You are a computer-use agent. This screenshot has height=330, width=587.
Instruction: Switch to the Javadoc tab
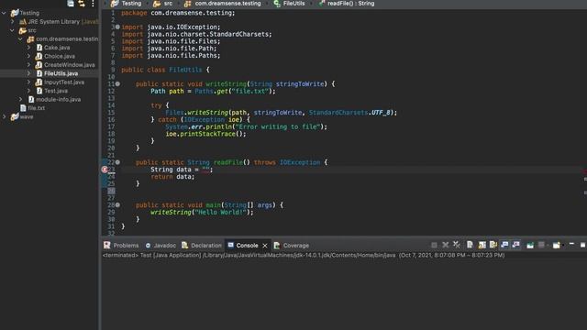pyautogui.click(x=161, y=246)
